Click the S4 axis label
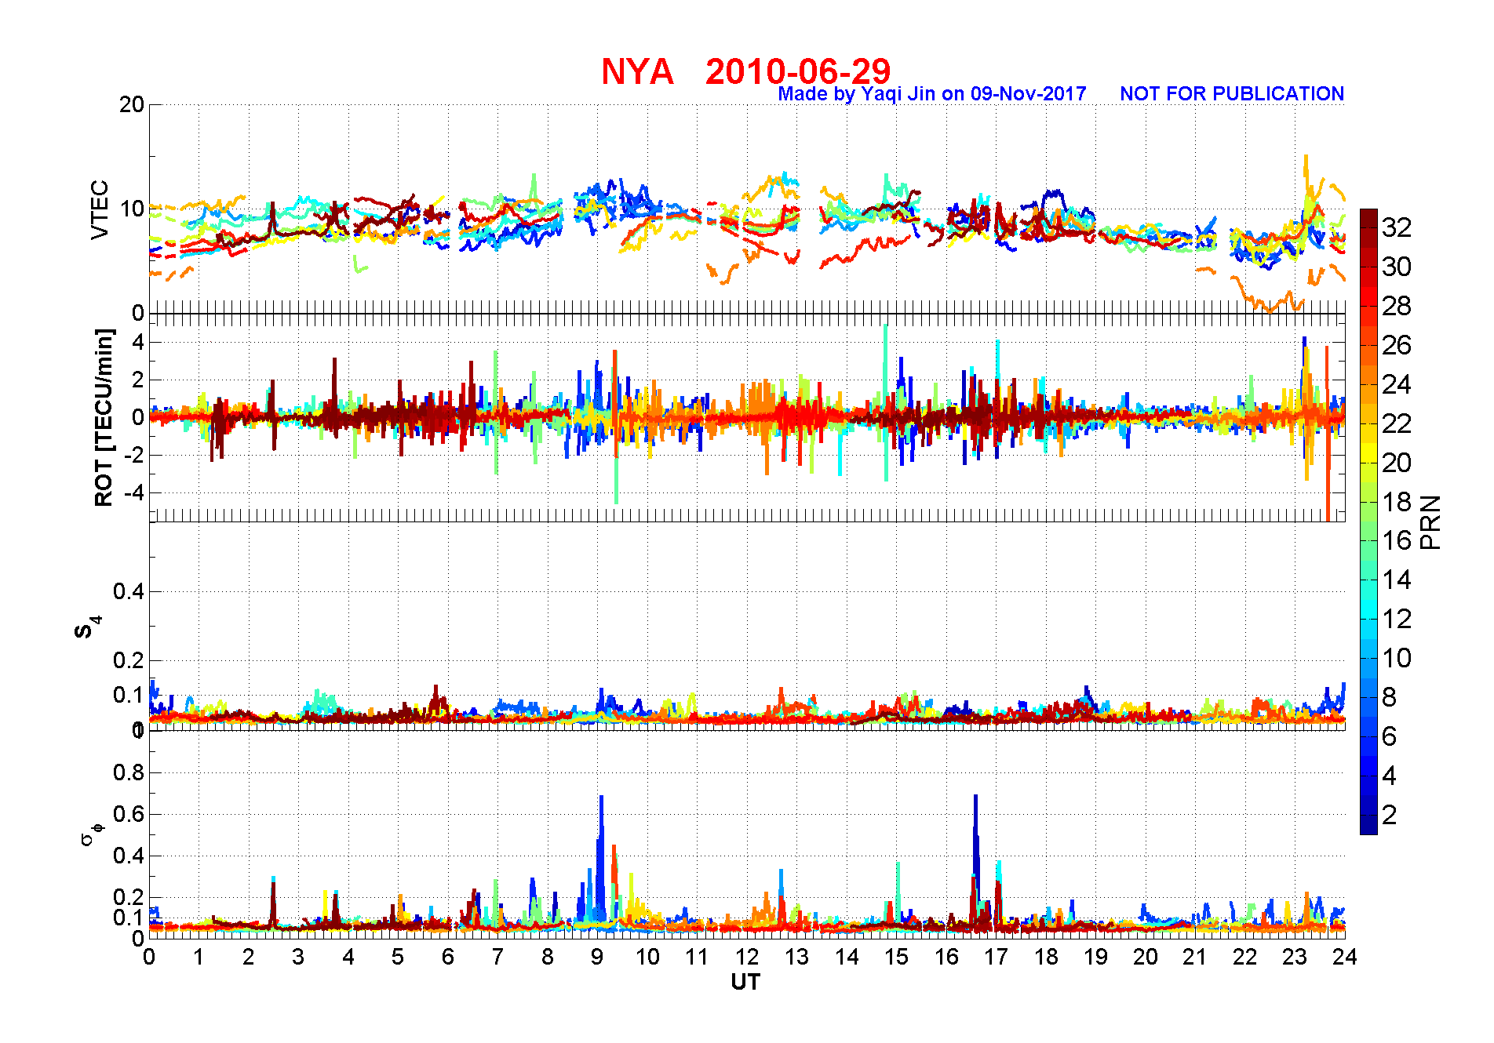1494x1043 pixels. 87,627
